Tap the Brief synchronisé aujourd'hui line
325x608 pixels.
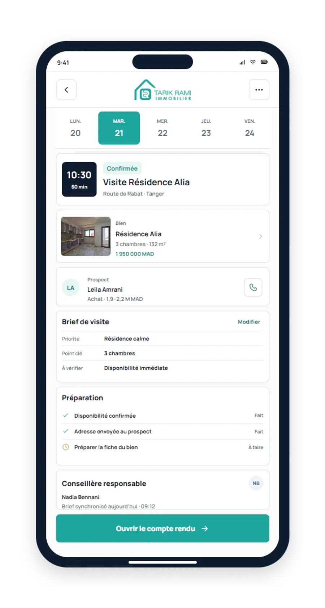click(x=108, y=506)
